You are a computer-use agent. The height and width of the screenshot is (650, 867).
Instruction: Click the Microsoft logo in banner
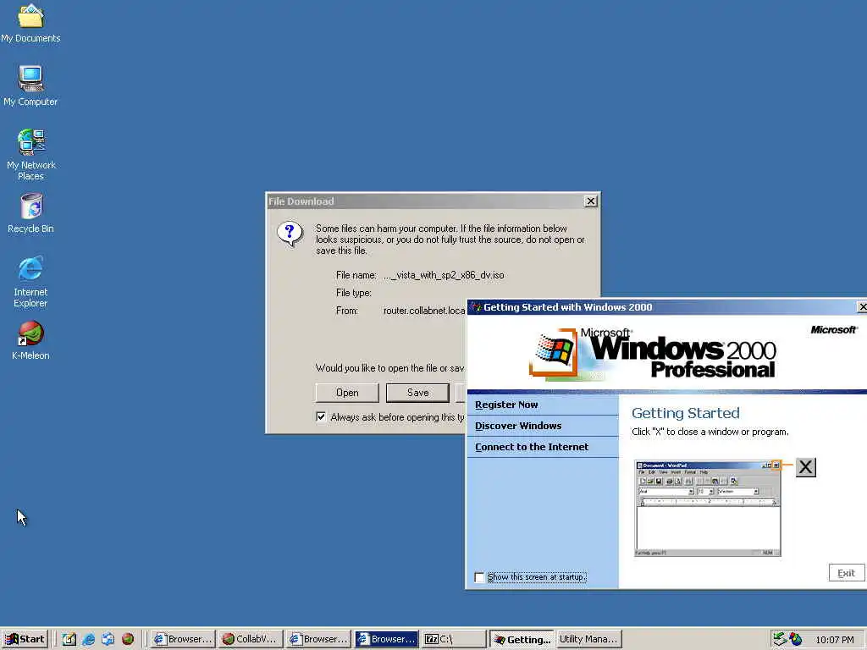[834, 329]
